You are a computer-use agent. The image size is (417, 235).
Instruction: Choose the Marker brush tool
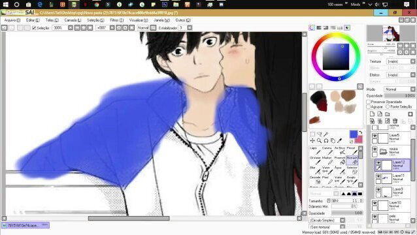(x=327, y=161)
